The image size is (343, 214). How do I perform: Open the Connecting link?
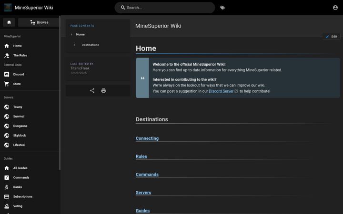(x=147, y=138)
